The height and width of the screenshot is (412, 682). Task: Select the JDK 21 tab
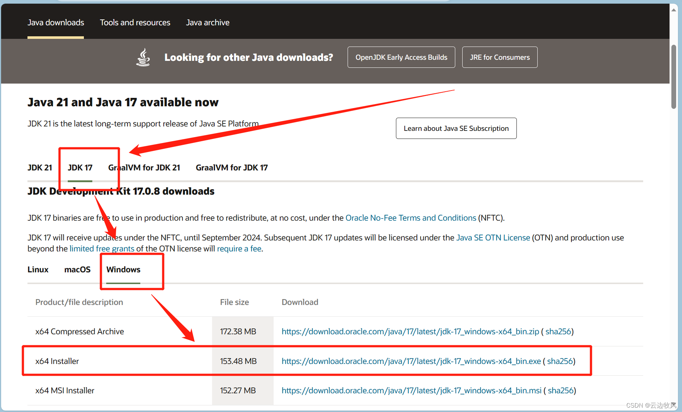(40, 168)
